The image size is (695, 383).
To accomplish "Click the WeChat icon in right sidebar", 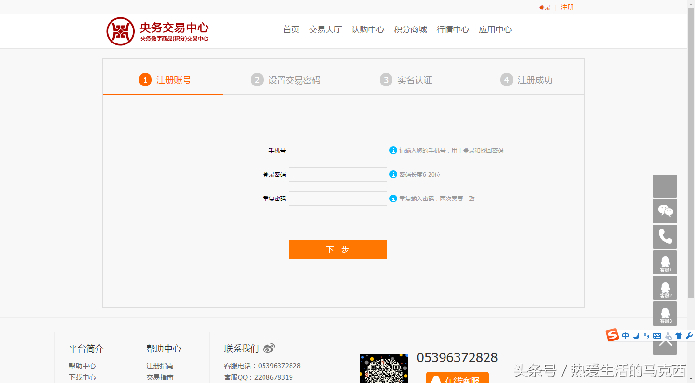I will pos(665,211).
